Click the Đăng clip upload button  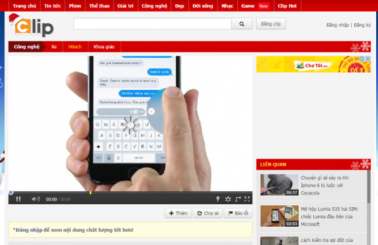tap(269, 24)
